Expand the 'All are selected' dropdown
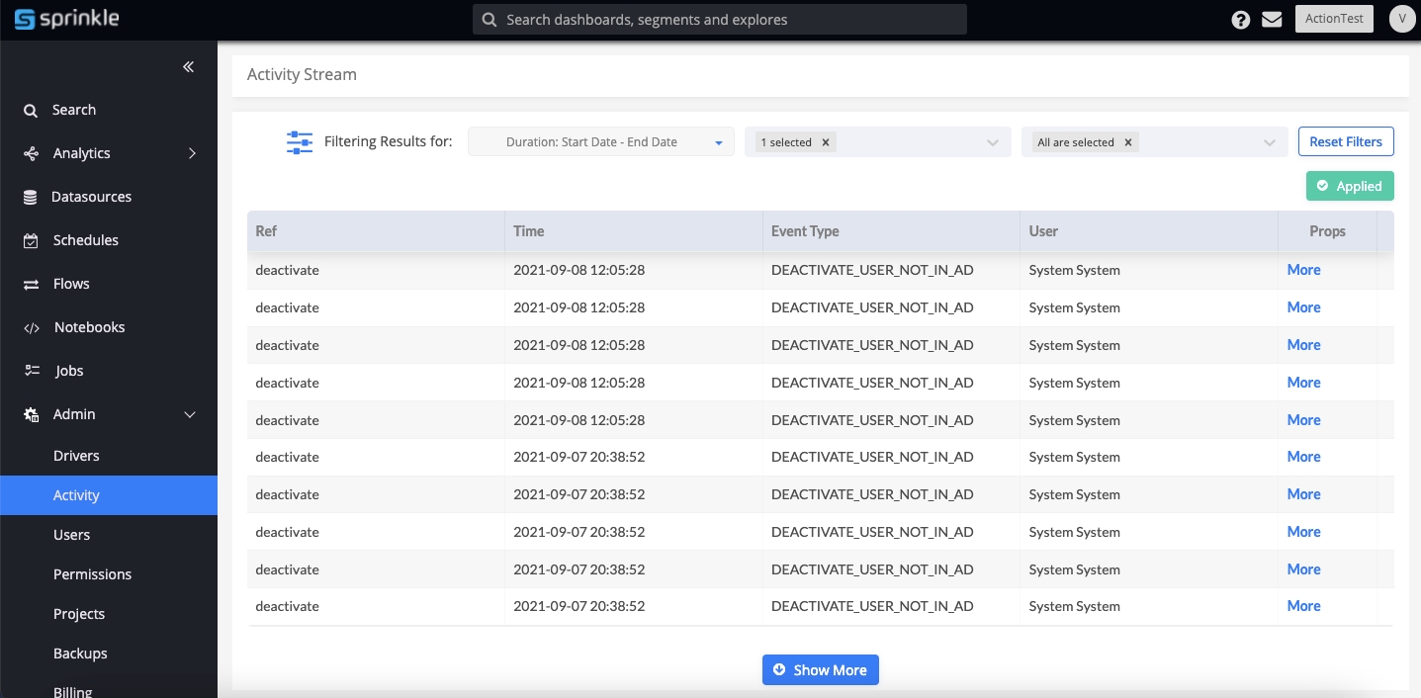Screen dimensions: 1421x698 [1270, 143]
